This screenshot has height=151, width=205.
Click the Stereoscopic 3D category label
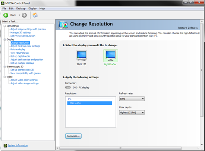click(15, 67)
